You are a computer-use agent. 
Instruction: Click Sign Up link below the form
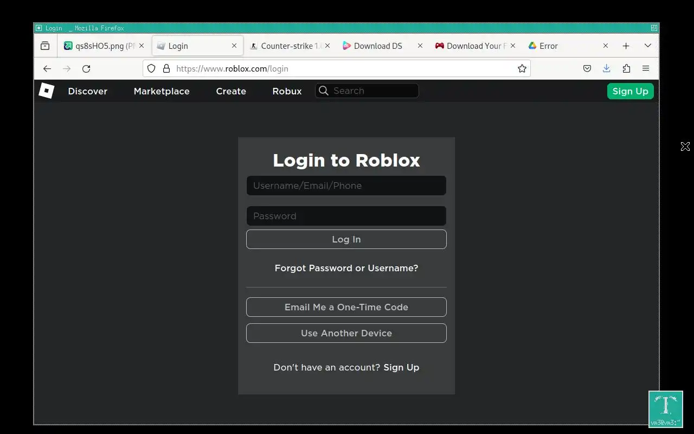(401, 367)
